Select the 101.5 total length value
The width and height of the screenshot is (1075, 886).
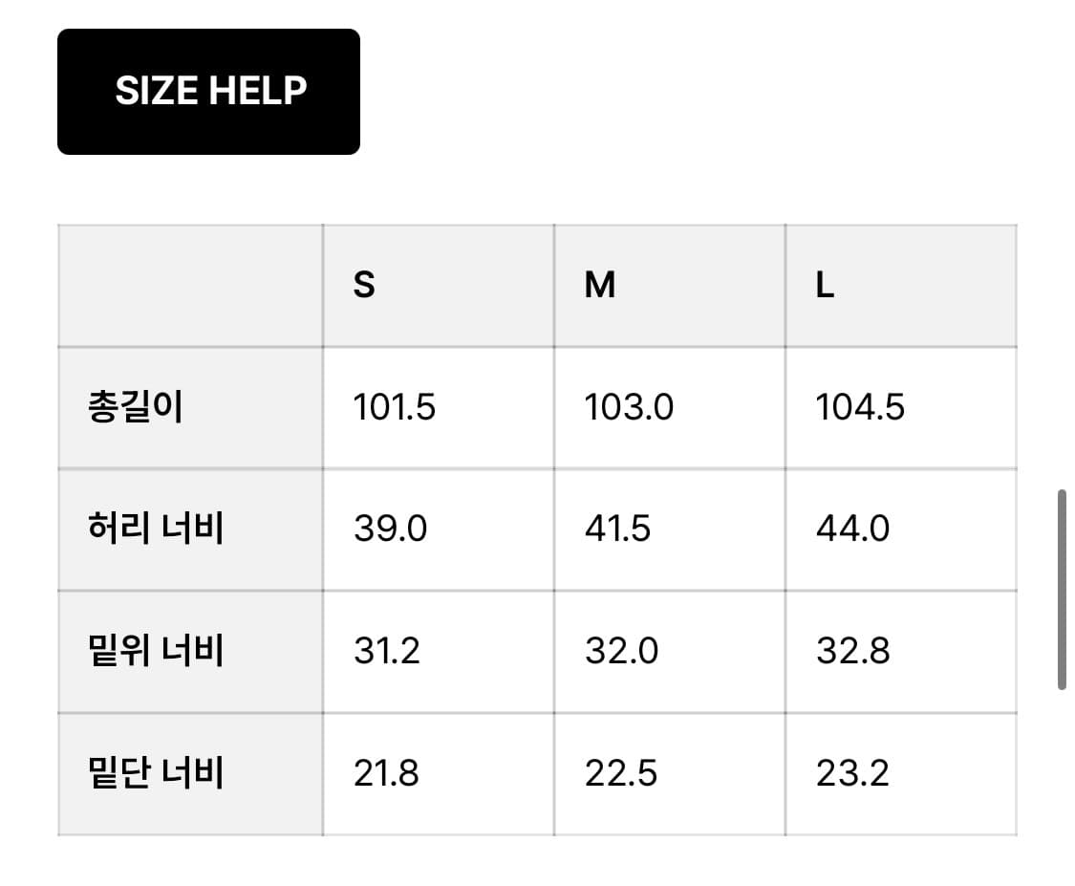(x=394, y=407)
